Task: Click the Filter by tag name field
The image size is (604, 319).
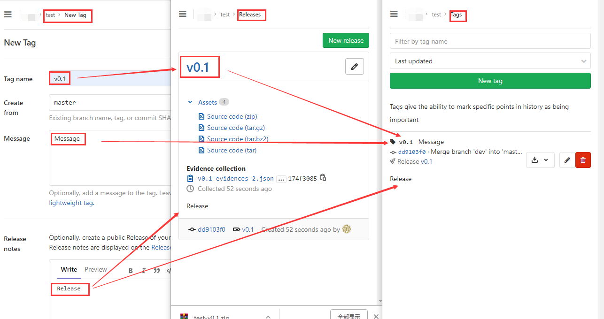Action: [490, 41]
